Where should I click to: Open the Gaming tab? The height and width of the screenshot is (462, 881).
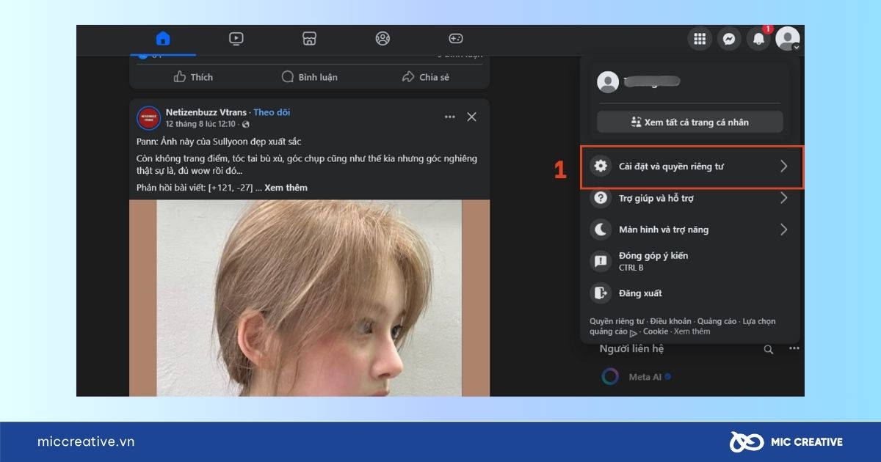pos(456,39)
